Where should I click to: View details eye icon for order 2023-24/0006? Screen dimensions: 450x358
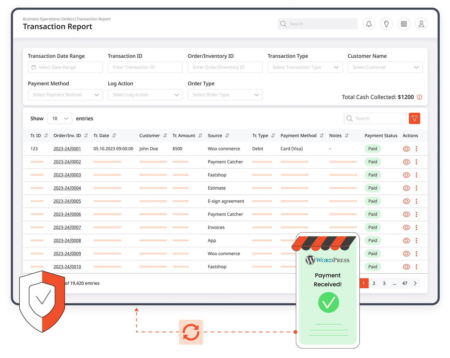(x=406, y=214)
